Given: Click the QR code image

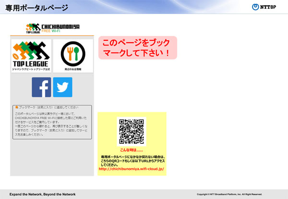Looking at the screenshot, I should (132, 131).
